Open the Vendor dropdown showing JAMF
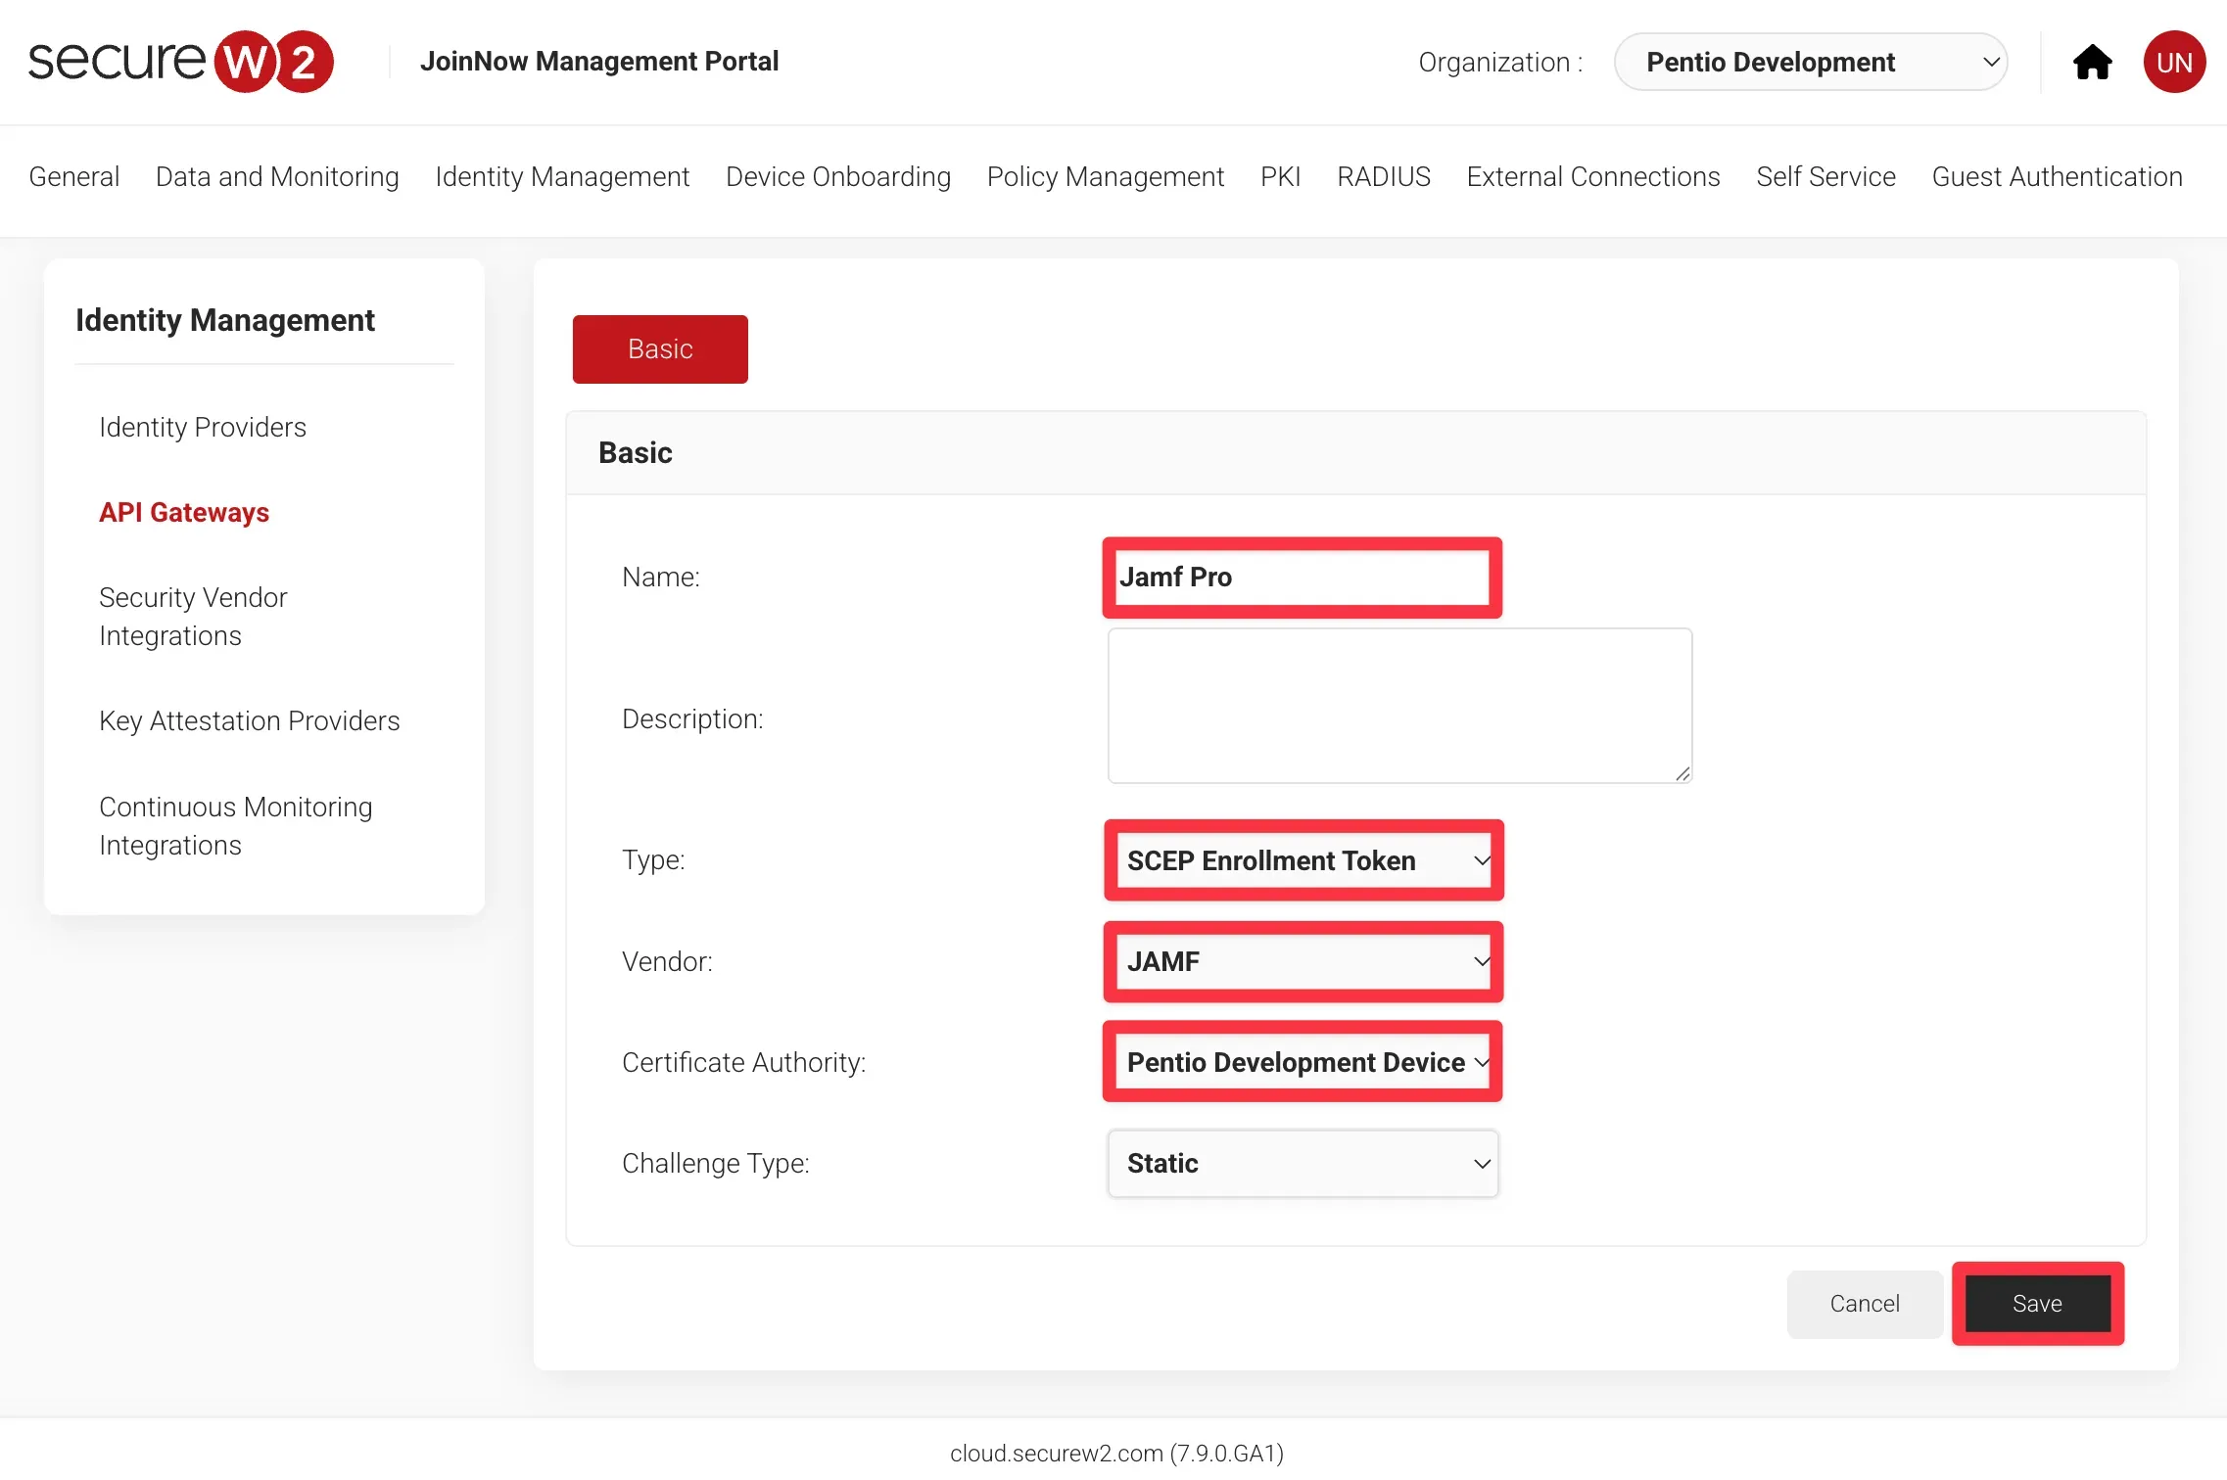 [1303, 961]
